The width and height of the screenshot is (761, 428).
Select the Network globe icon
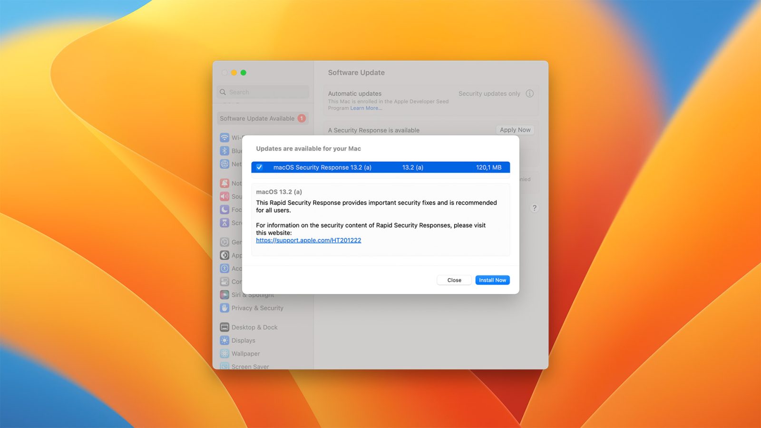coord(224,164)
